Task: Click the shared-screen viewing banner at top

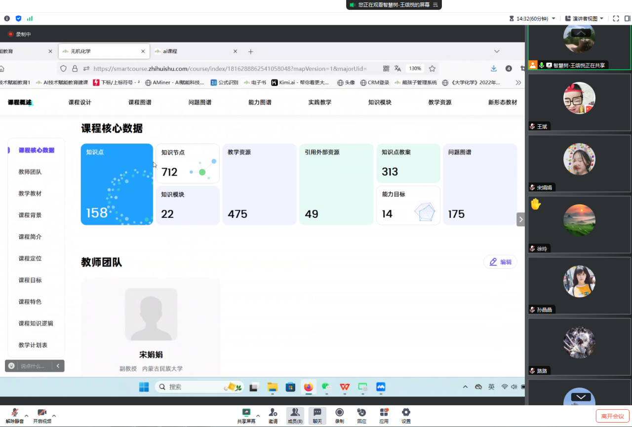Action: (393, 4)
